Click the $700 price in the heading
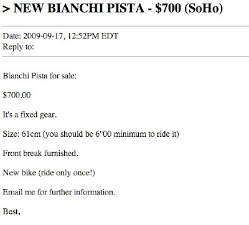This screenshot has height=225, width=249. (168, 8)
